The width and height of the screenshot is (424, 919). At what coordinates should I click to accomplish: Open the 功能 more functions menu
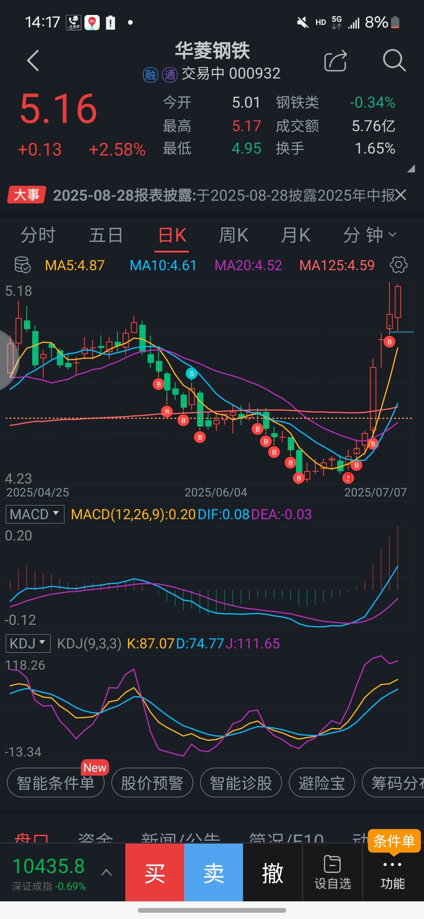pos(393,872)
